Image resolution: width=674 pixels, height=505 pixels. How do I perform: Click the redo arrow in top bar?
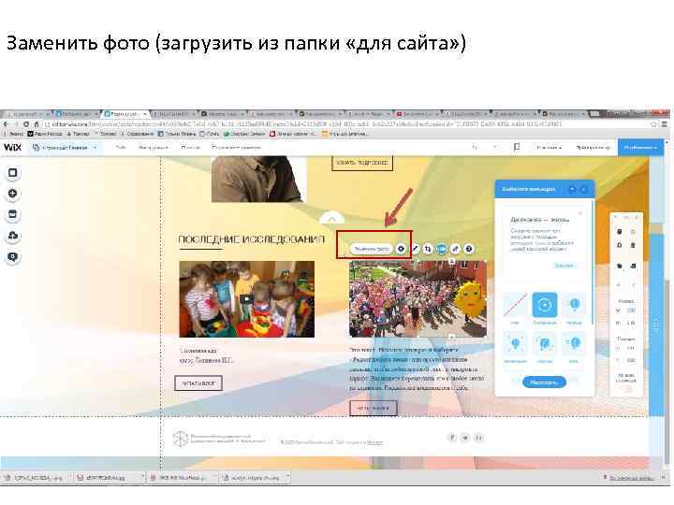tap(495, 148)
